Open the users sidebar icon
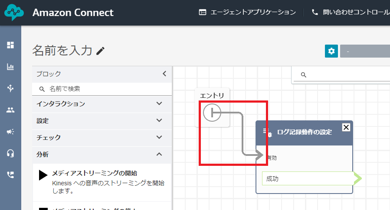 pos(10,110)
